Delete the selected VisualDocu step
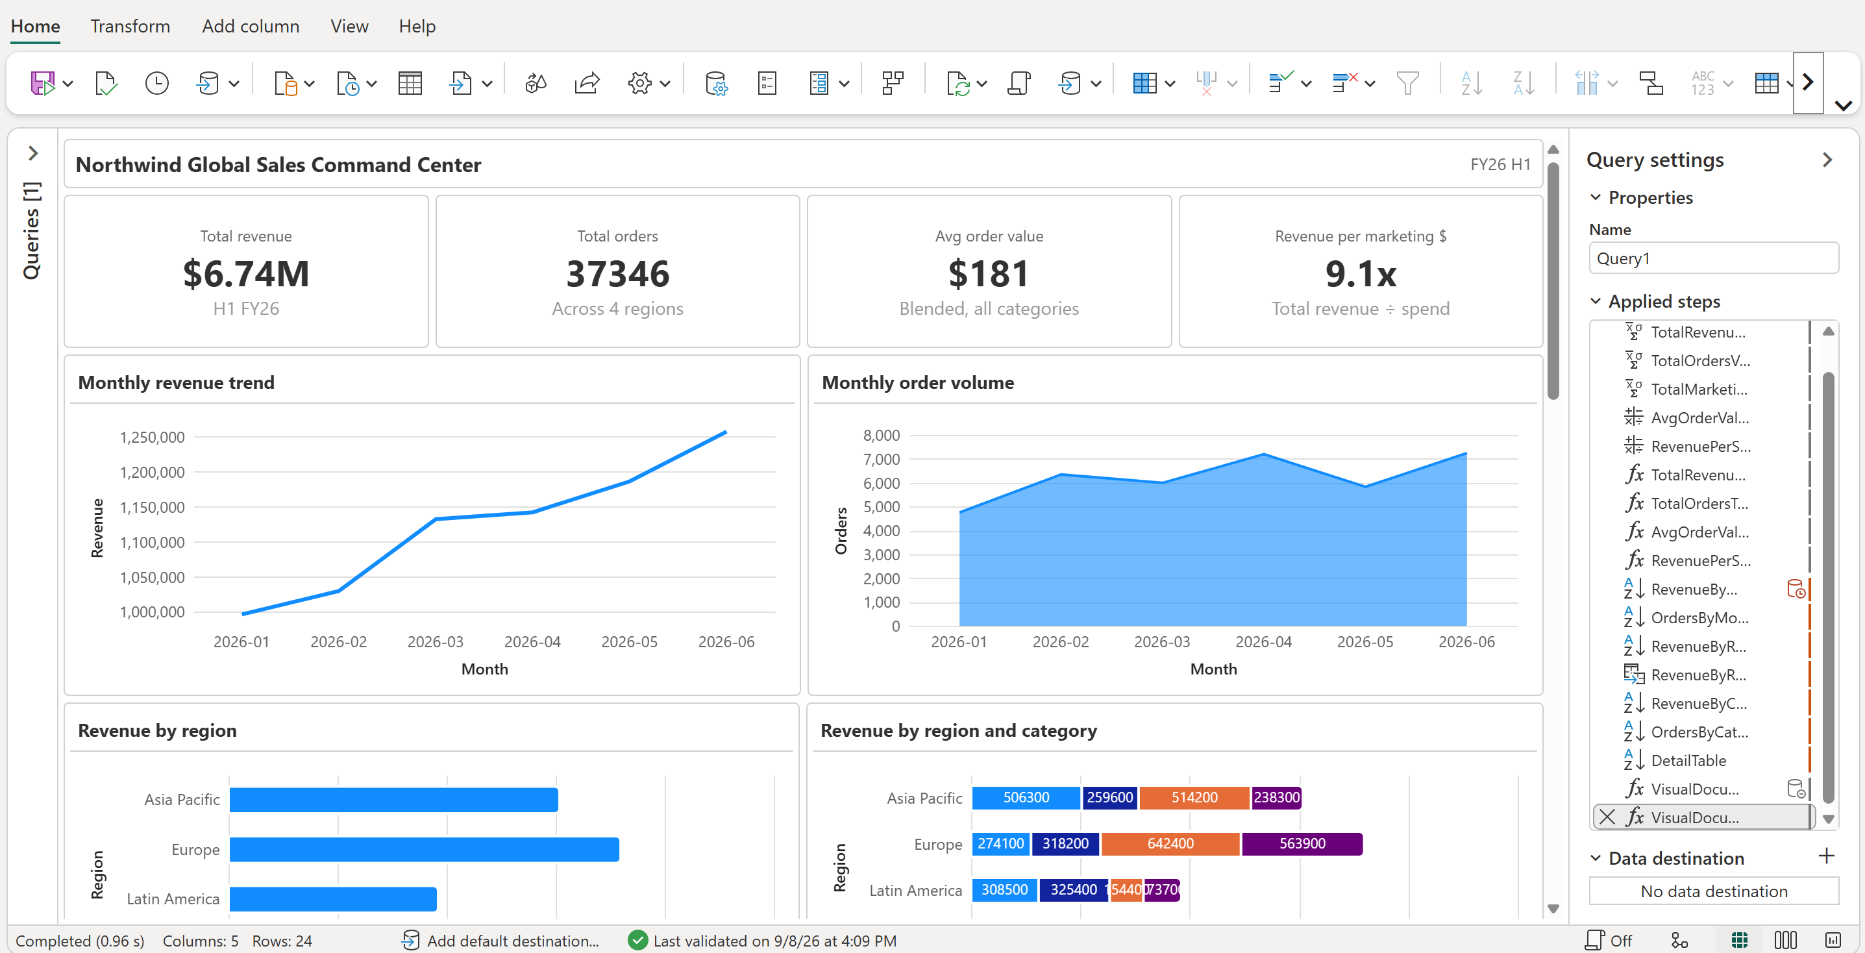Image resolution: width=1865 pixels, height=953 pixels. (1607, 817)
